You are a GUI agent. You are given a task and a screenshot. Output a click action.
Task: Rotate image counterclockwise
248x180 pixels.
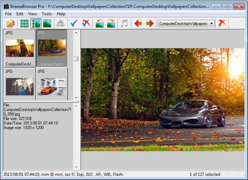[x=100, y=23]
